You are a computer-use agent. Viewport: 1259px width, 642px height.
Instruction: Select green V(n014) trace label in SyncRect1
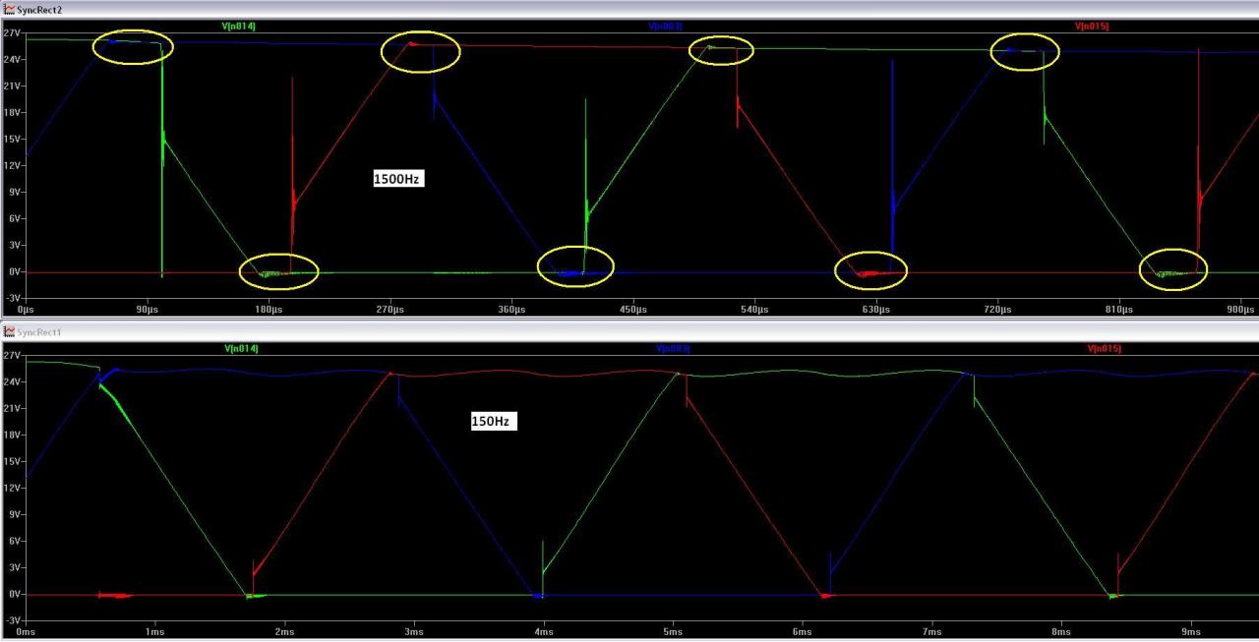click(x=241, y=348)
